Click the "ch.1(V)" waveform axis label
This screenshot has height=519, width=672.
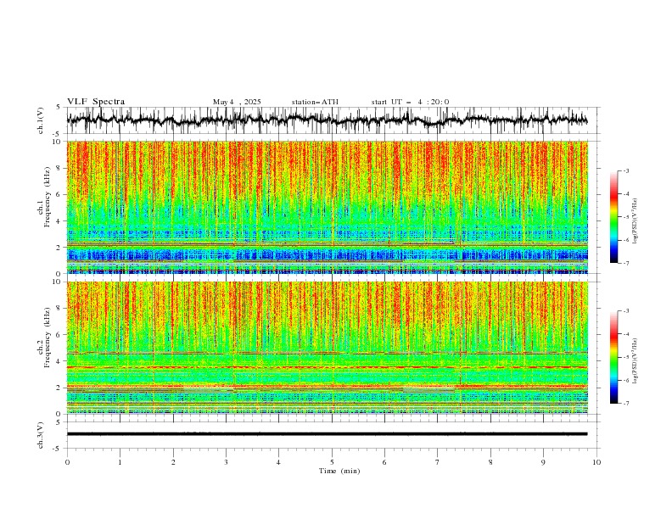[41, 120]
